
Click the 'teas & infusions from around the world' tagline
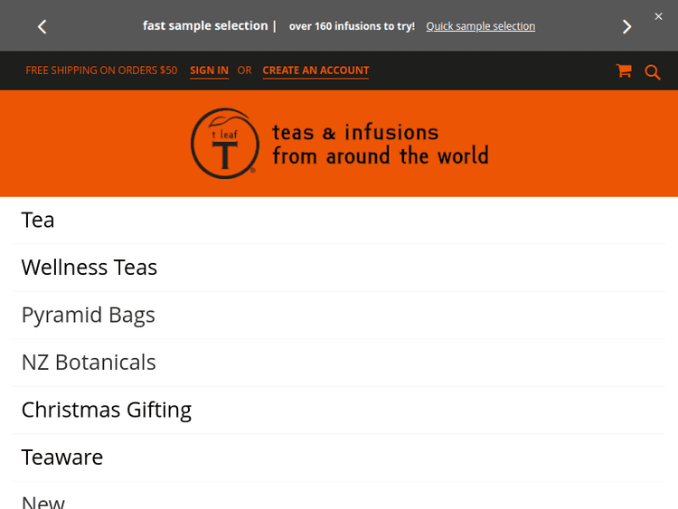click(x=380, y=145)
